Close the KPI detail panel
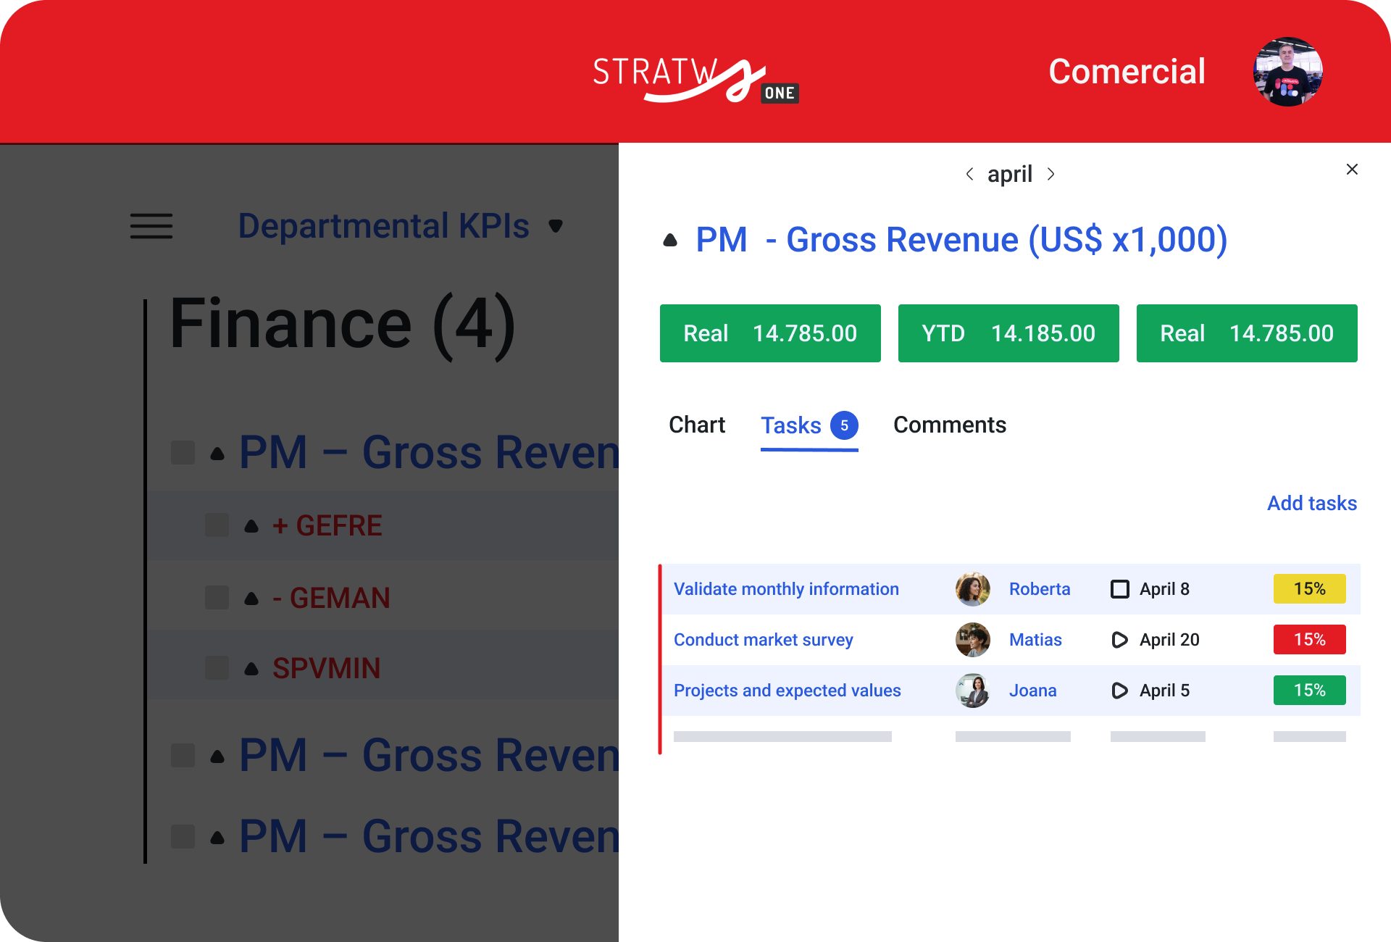Viewport: 1391px width, 942px height. tap(1351, 170)
